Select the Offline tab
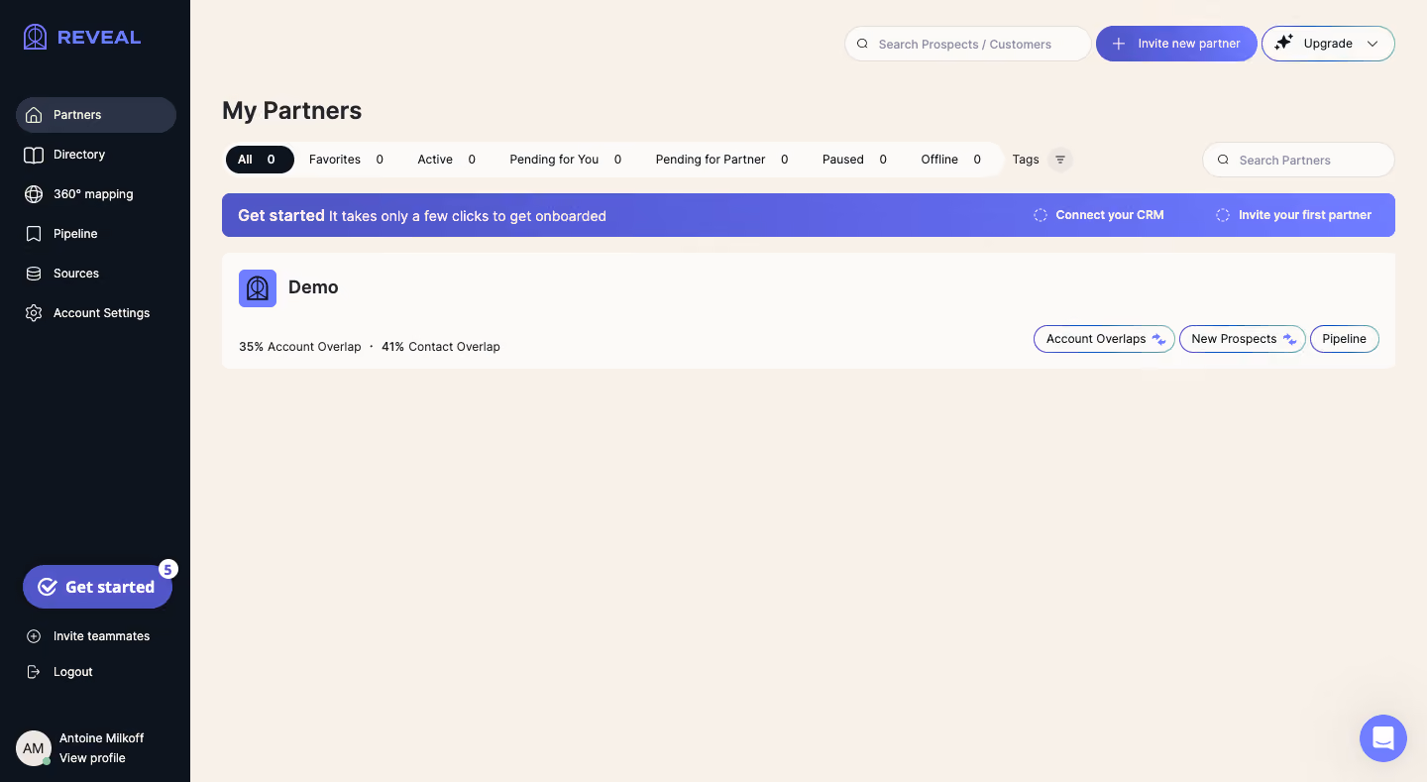This screenshot has height=782, width=1427. tap(951, 160)
